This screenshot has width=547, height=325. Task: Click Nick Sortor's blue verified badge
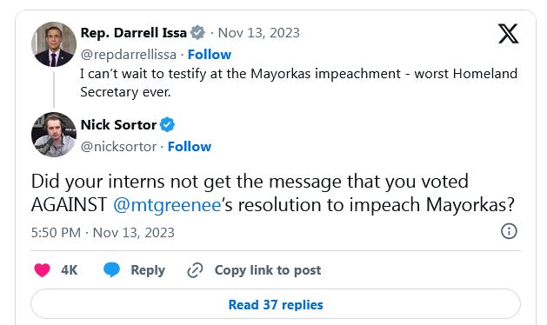pyautogui.click(x=167, y=124)
